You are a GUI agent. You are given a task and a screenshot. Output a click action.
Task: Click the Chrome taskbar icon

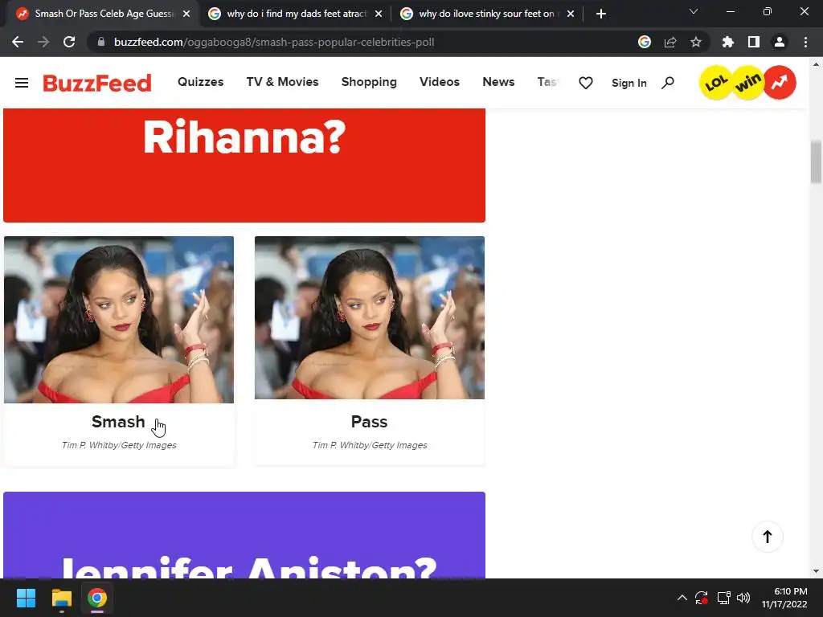pyautogui.click(x=97, y=598)
